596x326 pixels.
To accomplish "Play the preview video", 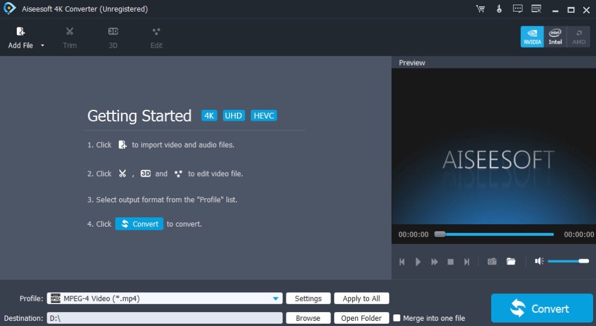I will coord(418,262).
